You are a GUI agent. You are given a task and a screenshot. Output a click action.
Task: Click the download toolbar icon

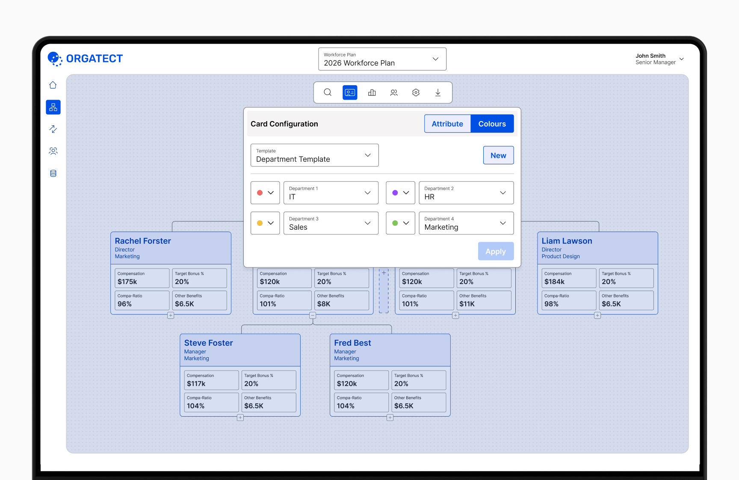point(438,92)
